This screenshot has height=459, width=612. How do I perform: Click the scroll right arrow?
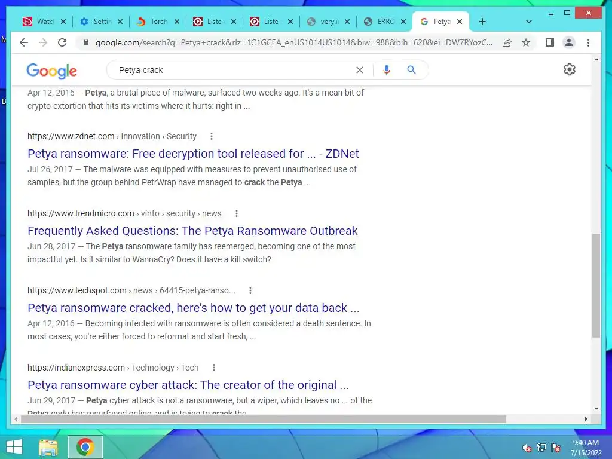click(x=586, y=419)
